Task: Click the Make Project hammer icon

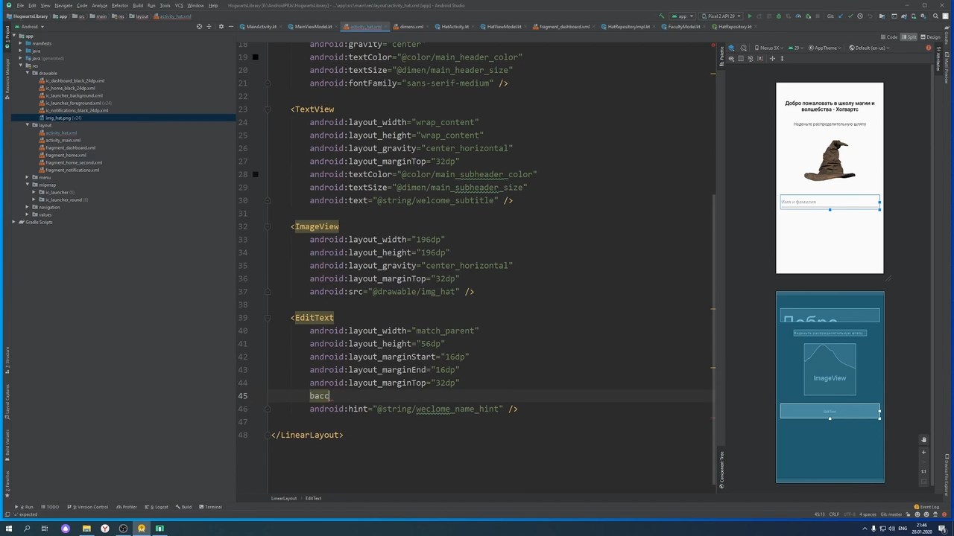Action: [662, 16]
